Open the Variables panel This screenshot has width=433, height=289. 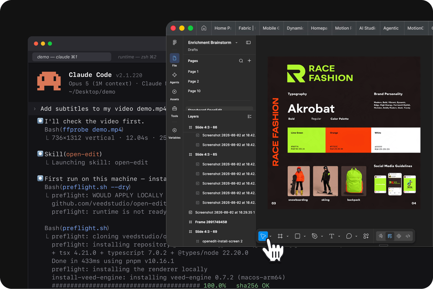(x=174, y=133)
